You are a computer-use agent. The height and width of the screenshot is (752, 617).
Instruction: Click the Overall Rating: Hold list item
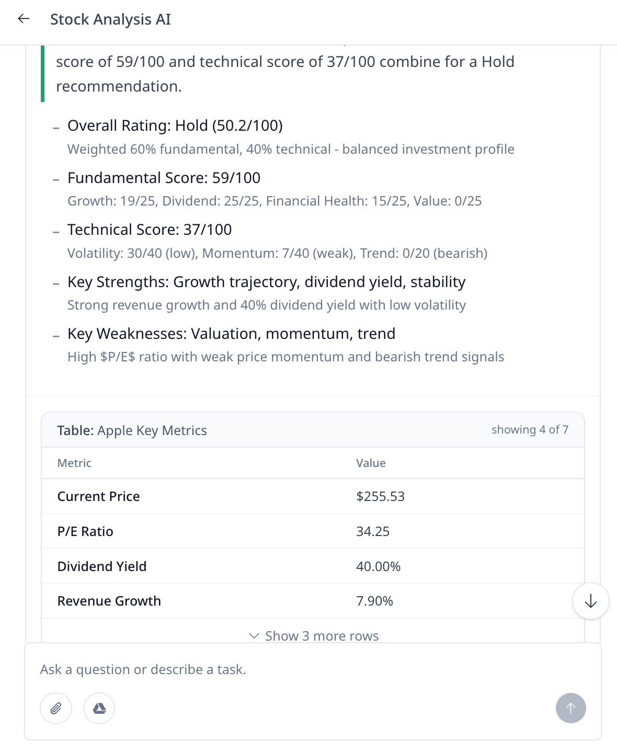pyautogui.click(x=175, y=126)
